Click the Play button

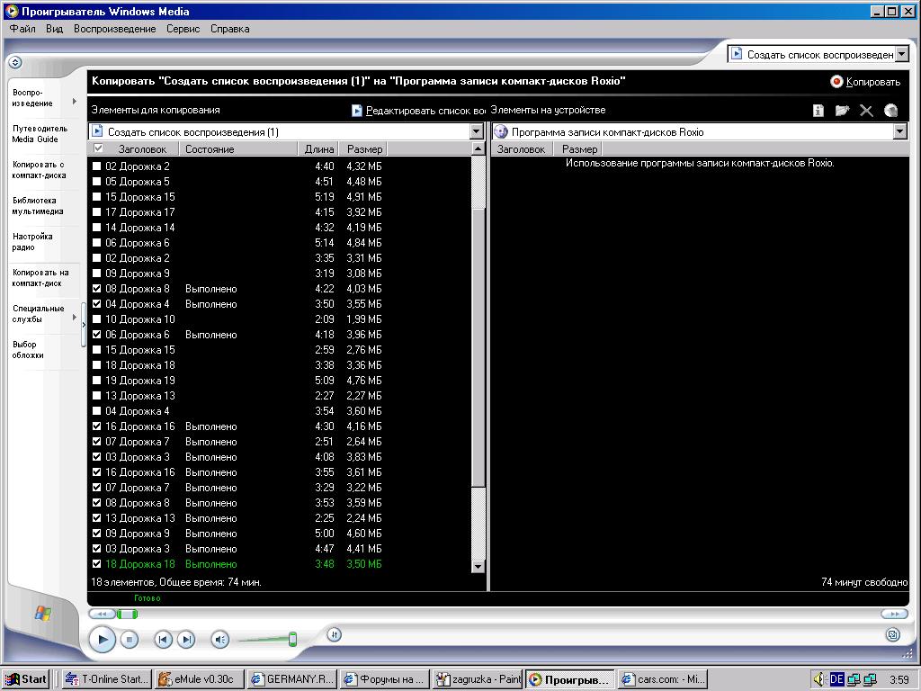(x=103, y=640)
